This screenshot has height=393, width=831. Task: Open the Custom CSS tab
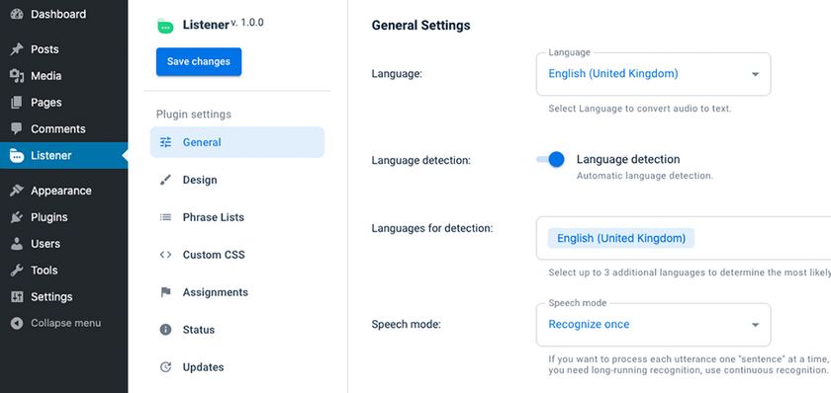236,255
